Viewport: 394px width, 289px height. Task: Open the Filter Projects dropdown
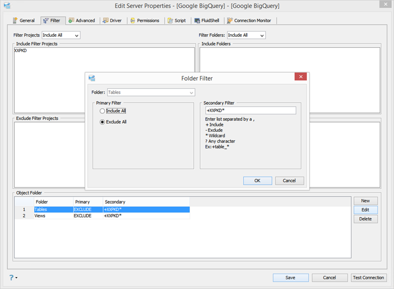pos(61,35)
